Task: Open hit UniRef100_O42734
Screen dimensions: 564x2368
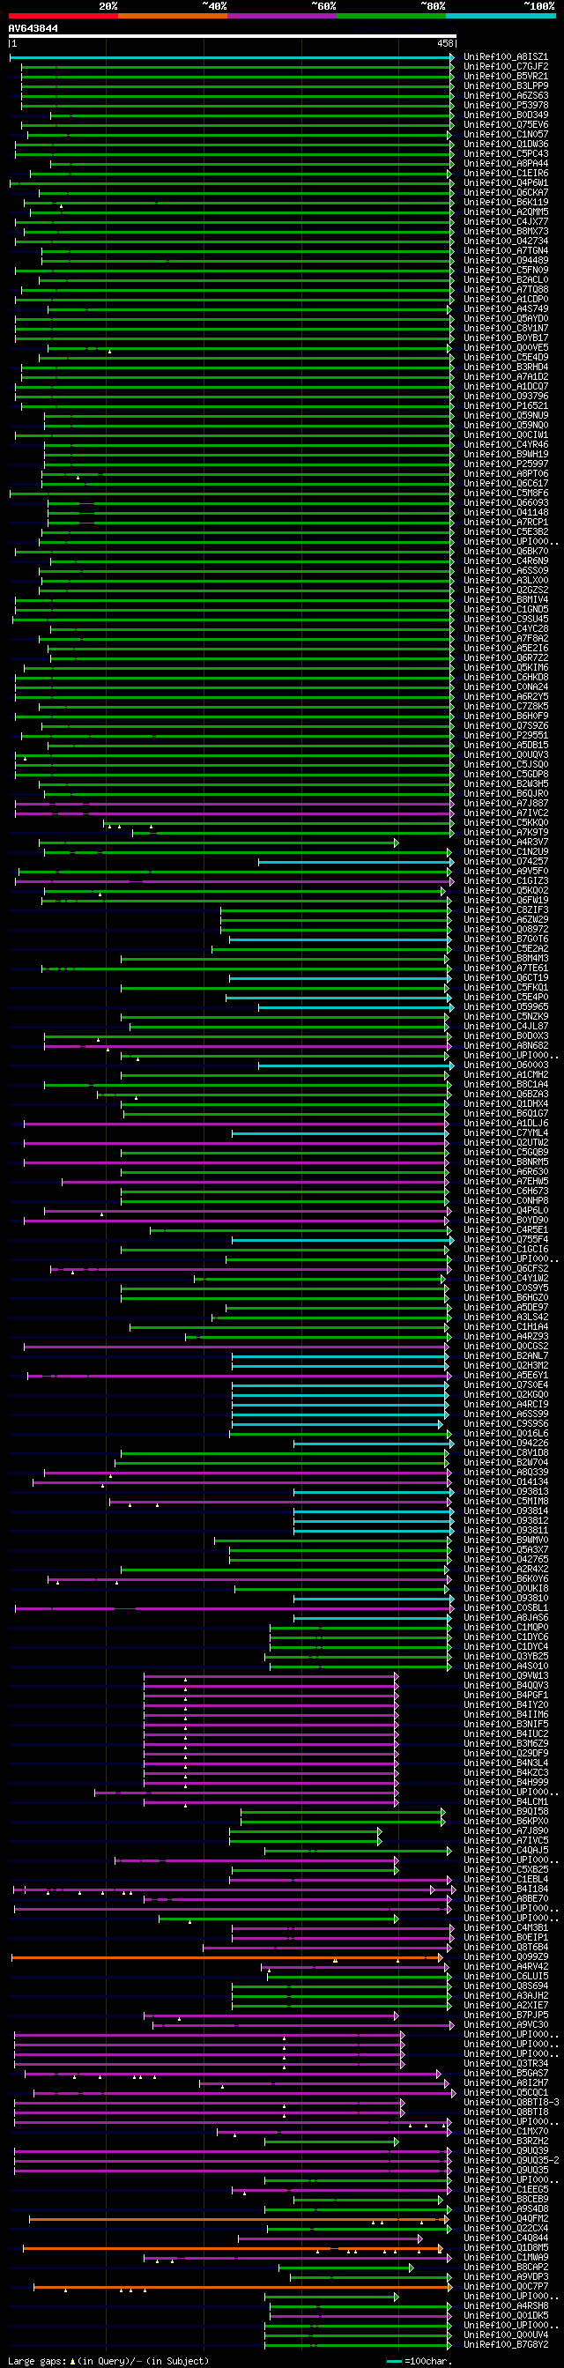Action: pyautogui.click(x=506, y=241)
